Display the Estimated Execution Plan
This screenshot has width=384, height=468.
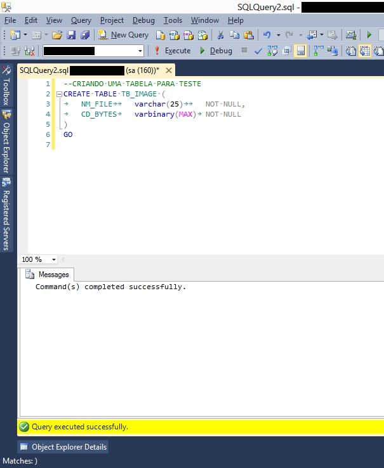pyautogui.click(x=272, y=51)
